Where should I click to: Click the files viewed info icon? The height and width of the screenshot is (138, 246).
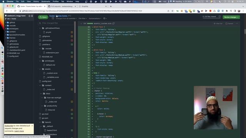point(219,16)
